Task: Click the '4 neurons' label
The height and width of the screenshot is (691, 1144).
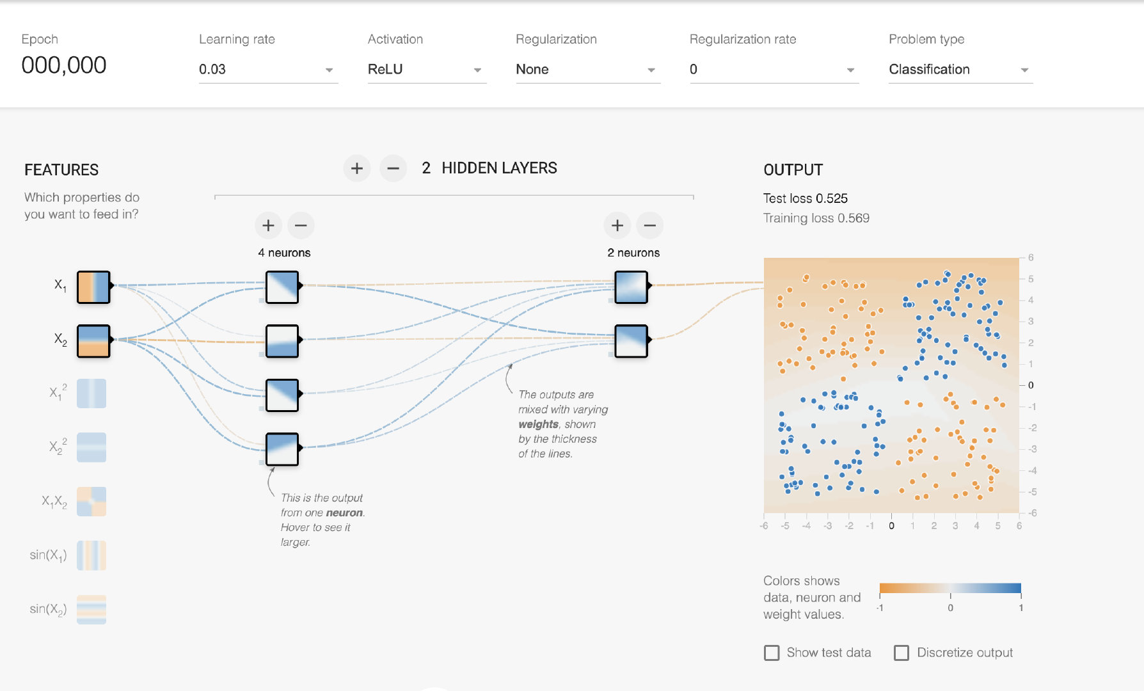Action: pyautogui.click(x=284, y=253)
